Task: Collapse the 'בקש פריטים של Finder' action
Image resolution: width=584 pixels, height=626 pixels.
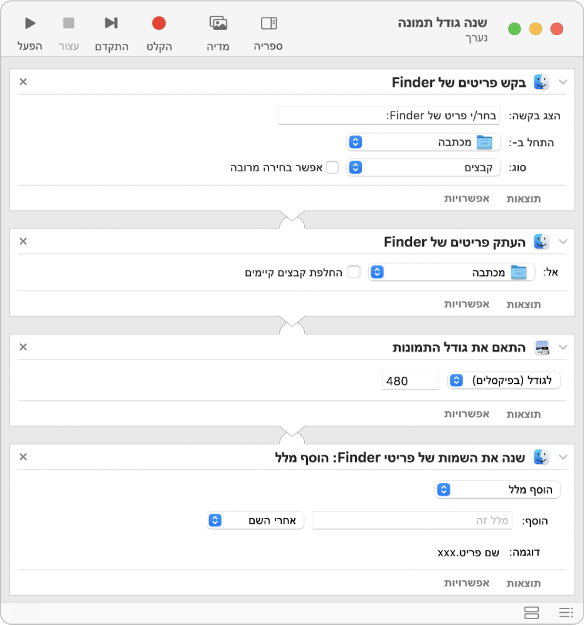Action: 563,82
